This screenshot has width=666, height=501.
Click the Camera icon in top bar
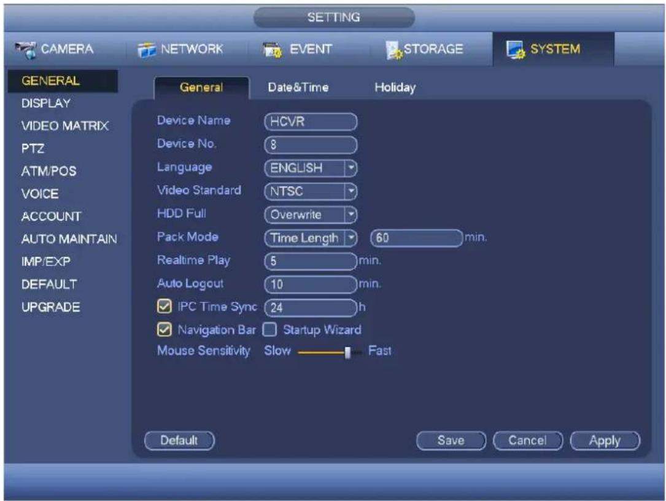[x=26, y=50]
